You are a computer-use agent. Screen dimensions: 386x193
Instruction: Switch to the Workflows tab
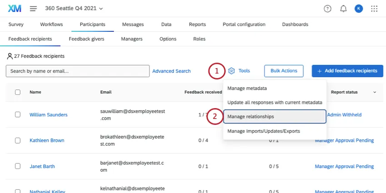point(51,25)
